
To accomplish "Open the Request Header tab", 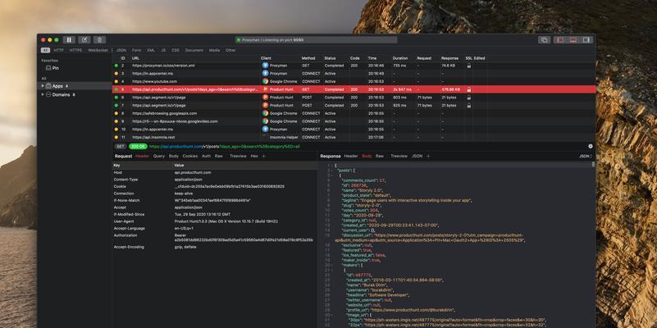I will [x=142, y=156].
